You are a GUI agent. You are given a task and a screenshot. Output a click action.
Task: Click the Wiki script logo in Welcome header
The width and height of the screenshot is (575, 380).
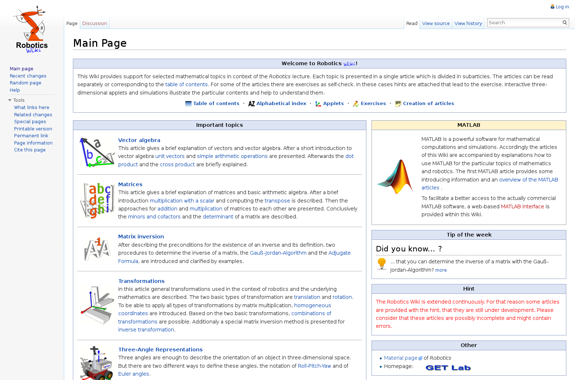coord(349,64)
